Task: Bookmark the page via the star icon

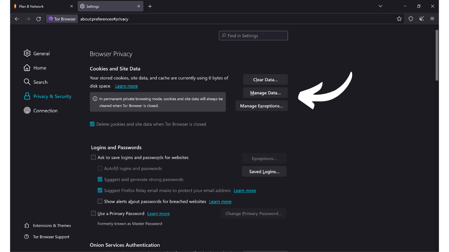Action: (399, 19)
